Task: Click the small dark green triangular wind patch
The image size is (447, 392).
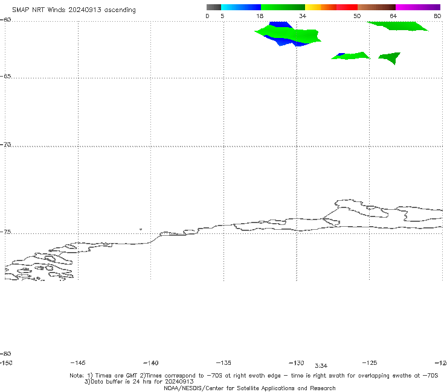Action: pyautogui.click(x=391, y=58)
